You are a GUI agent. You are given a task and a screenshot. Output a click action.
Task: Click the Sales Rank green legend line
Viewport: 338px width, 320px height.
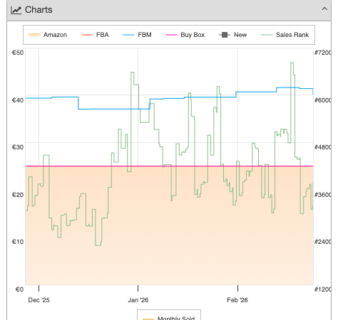[267, 35]
